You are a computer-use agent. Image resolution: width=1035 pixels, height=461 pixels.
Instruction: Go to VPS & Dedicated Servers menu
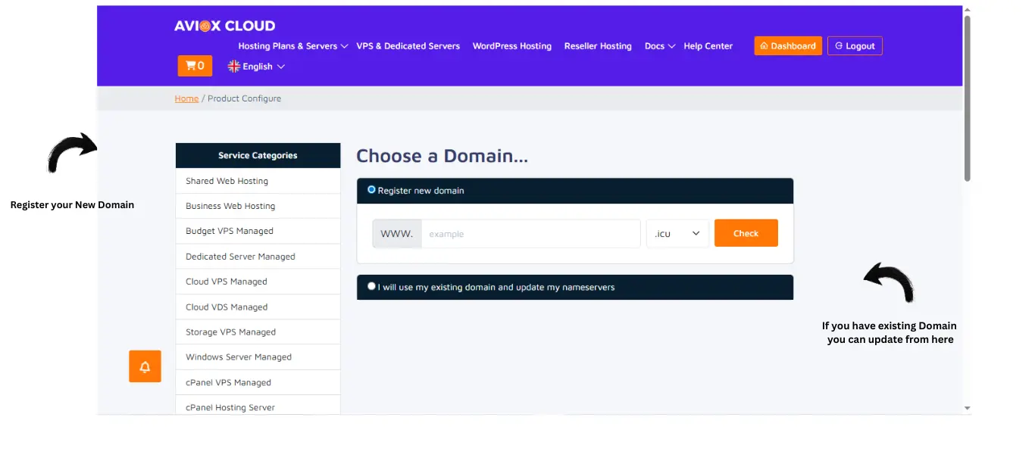(408, 46)
